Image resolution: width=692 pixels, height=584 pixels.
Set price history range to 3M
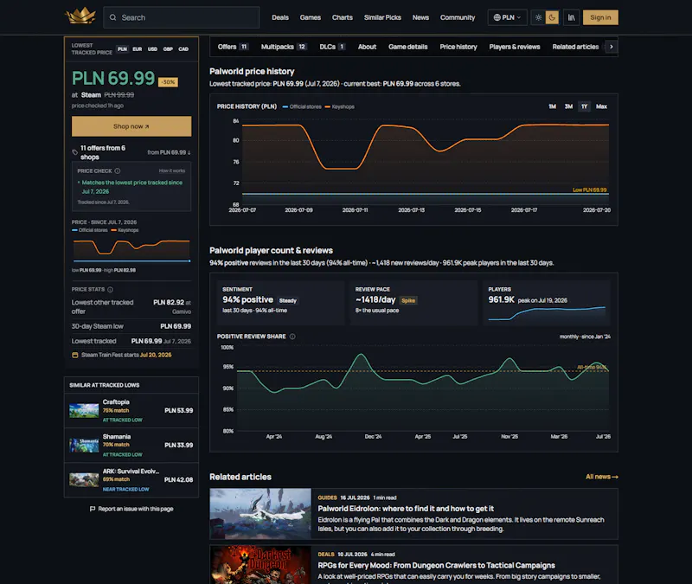coord(568,106)
